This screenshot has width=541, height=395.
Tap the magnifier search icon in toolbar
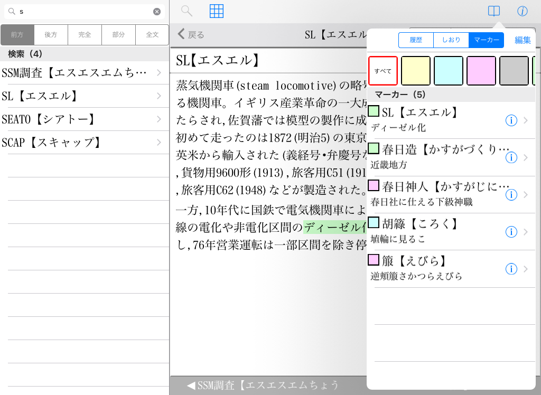coord(186,11)
